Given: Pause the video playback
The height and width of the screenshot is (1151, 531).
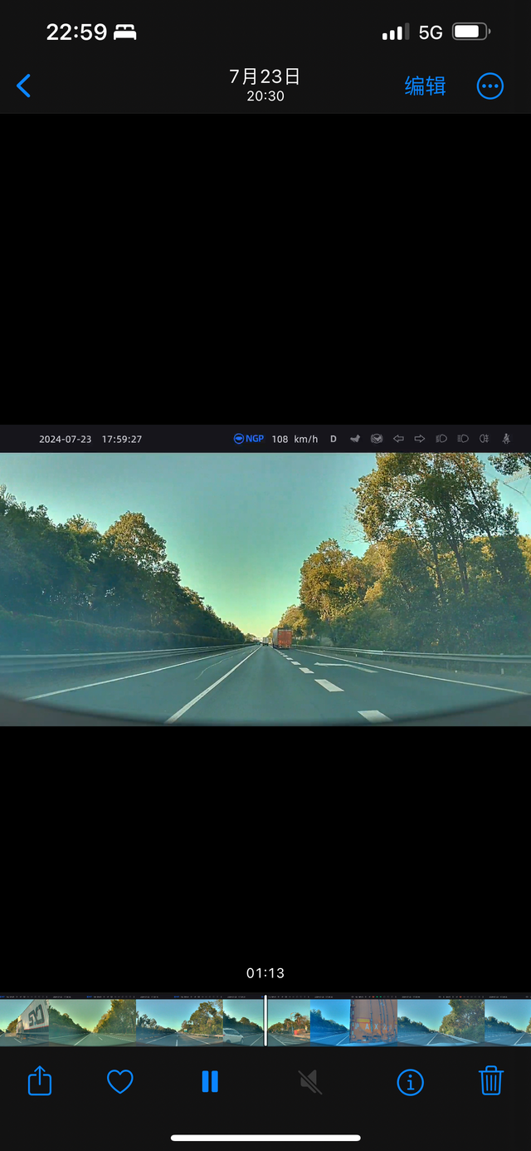Looking at the screenshot, I should tap(210, 1081).
